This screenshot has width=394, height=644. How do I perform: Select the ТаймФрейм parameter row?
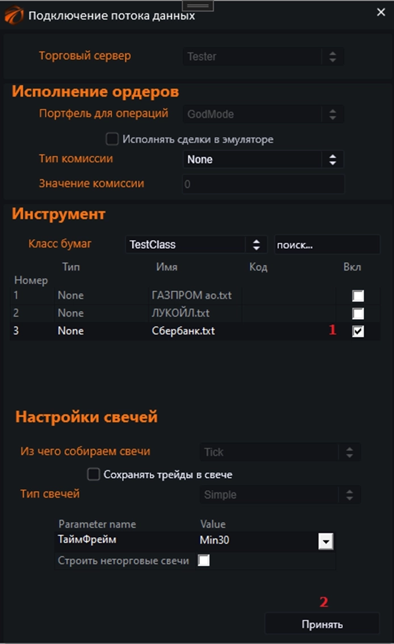[x=114, y=542]
